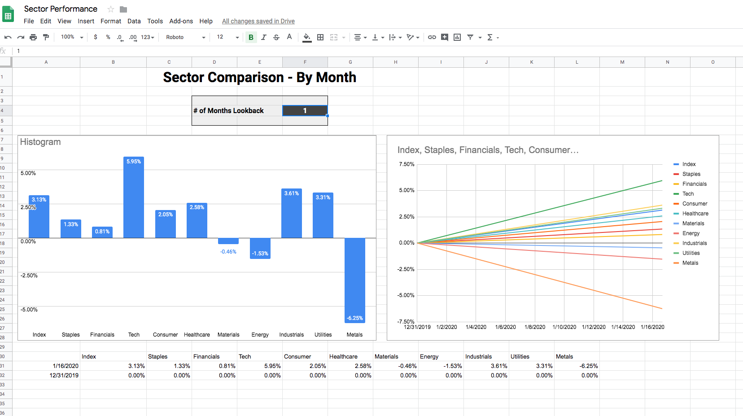The height and width of the screenshot is (416, 743).
Task: Open the functions sigma menu
Action: [x=493, y=37]
